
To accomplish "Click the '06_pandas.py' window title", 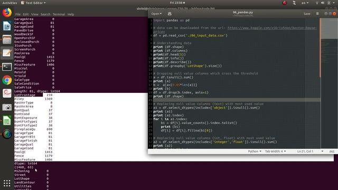I will (x=243, y=12).
